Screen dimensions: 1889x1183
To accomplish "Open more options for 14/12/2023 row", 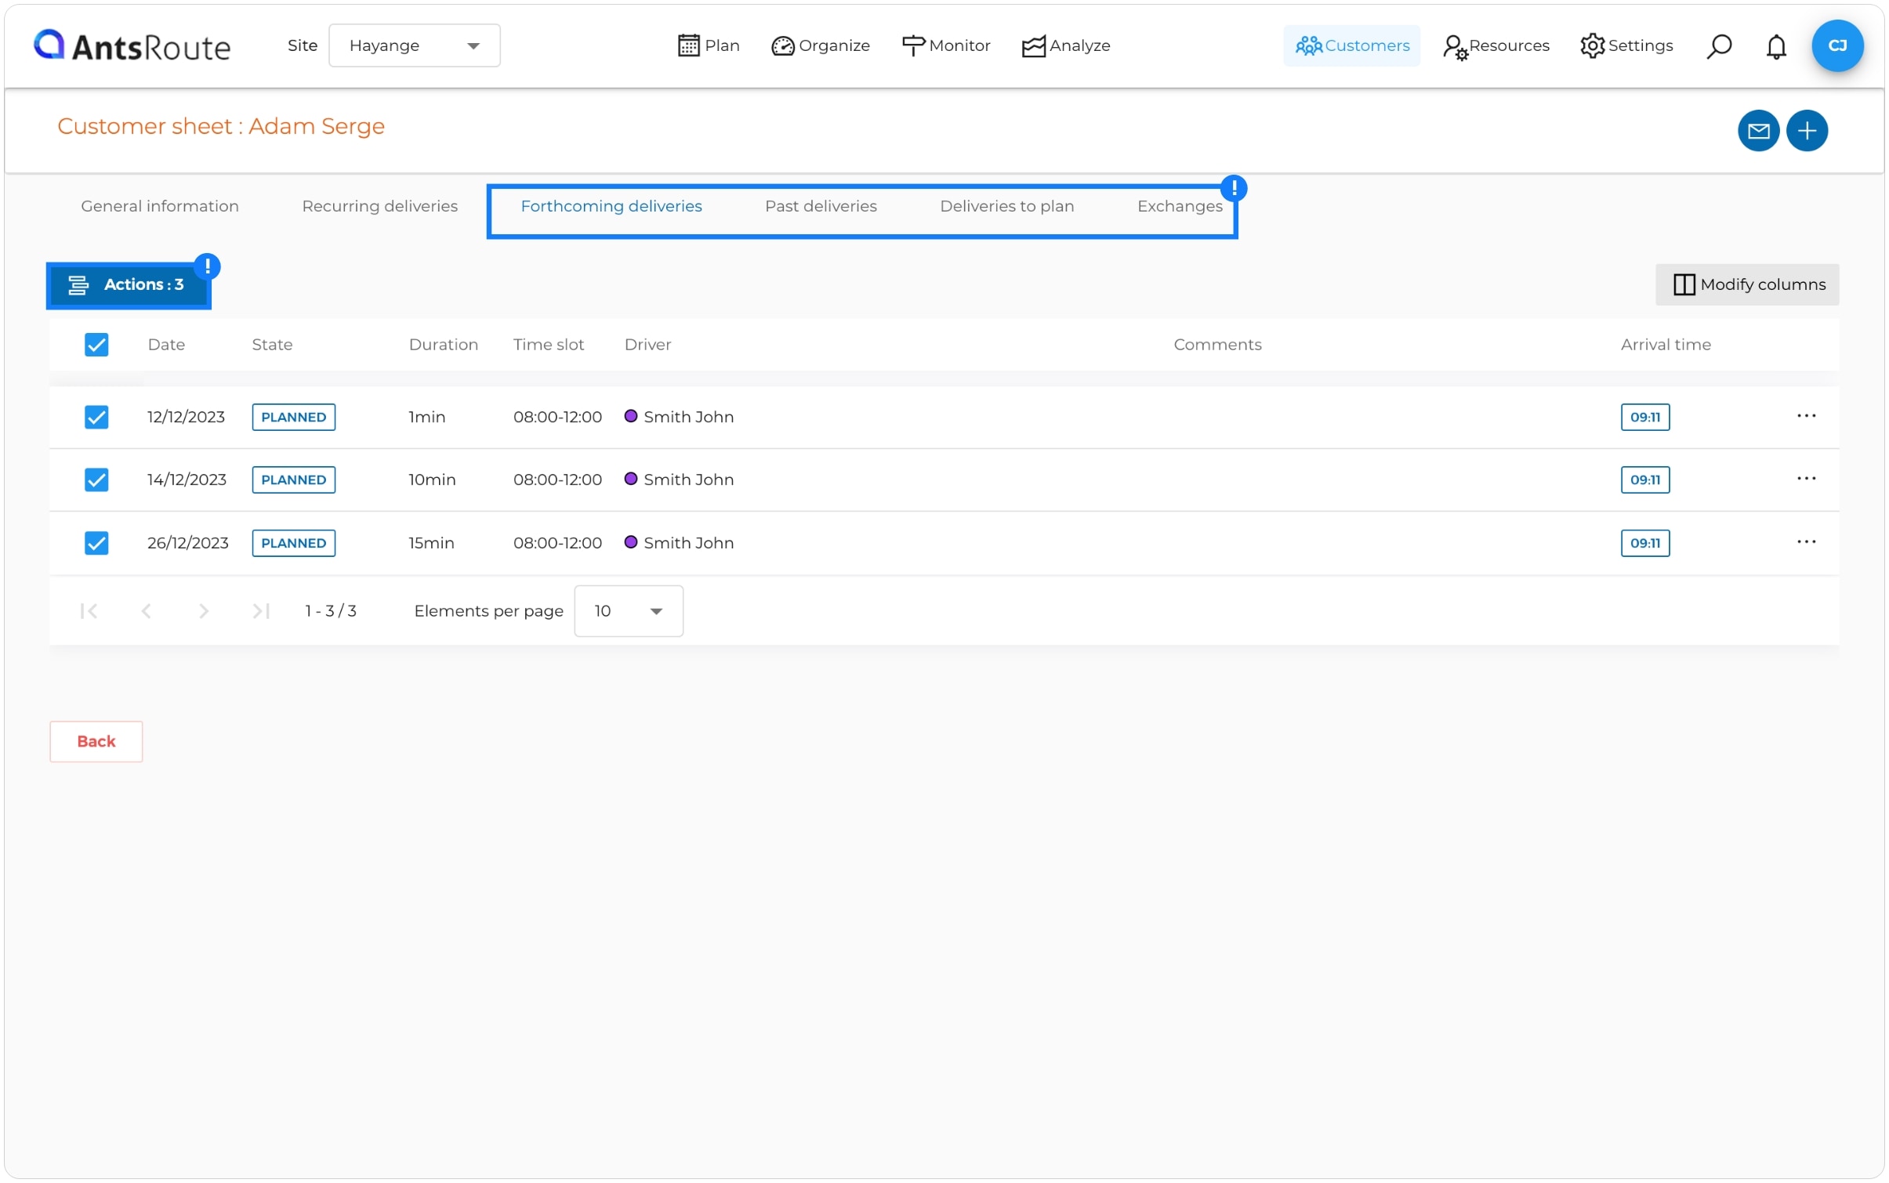I will [x=1806, y=479].
